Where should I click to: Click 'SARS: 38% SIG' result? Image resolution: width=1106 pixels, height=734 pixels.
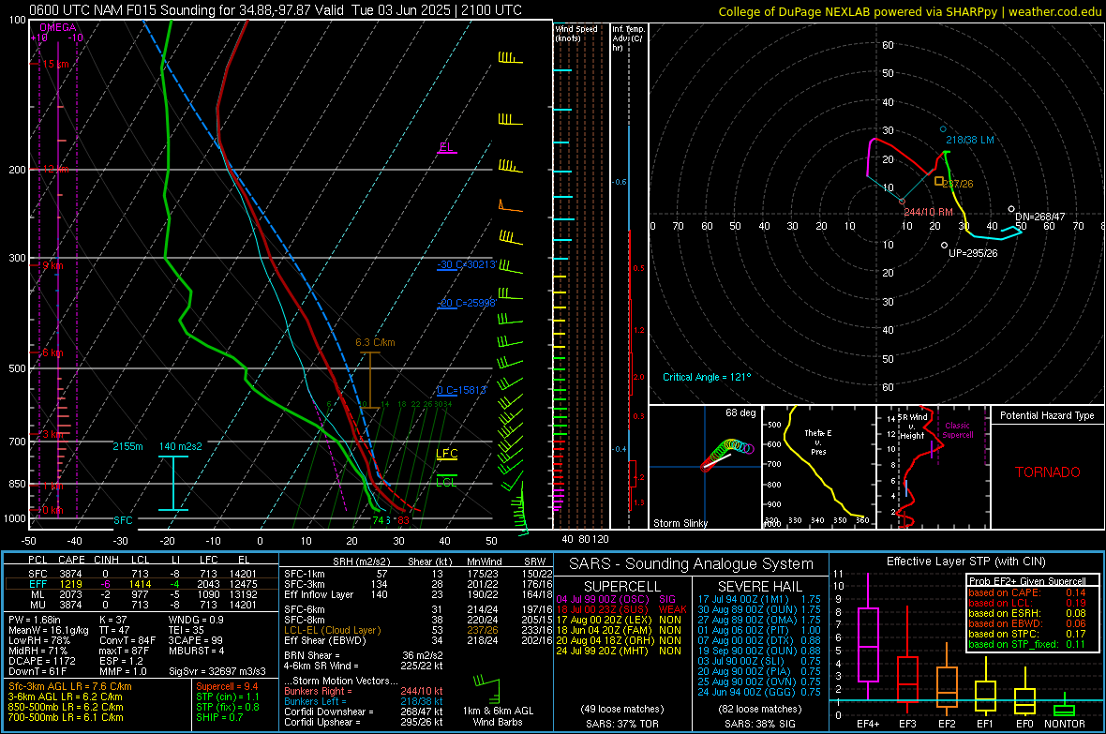[759, 724]
